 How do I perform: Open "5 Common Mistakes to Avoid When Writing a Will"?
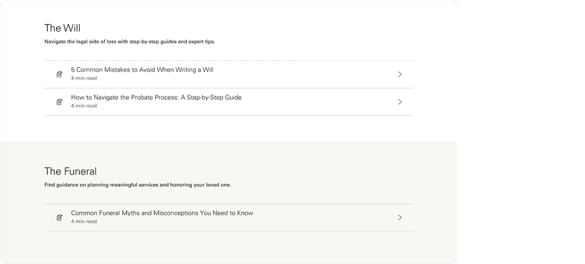click(x=142, y=70)
